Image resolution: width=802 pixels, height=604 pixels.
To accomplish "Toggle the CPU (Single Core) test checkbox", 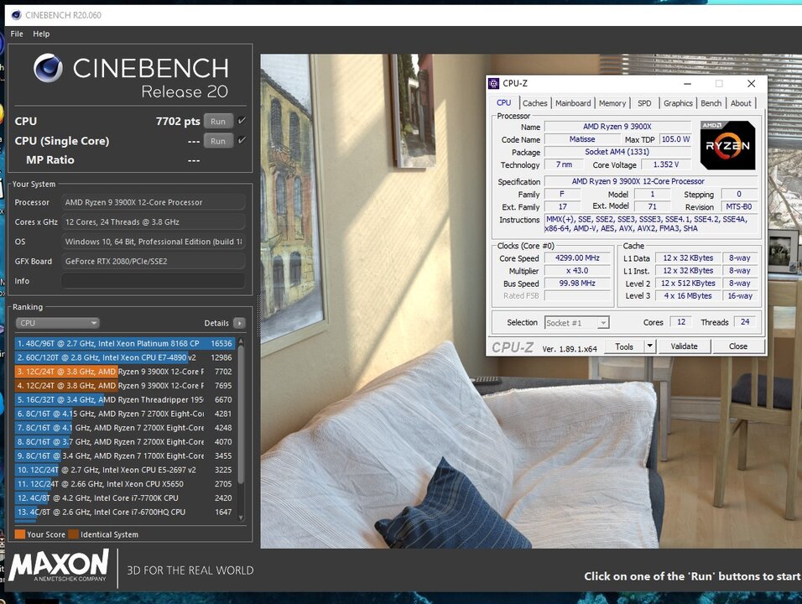I will [242, 140].
